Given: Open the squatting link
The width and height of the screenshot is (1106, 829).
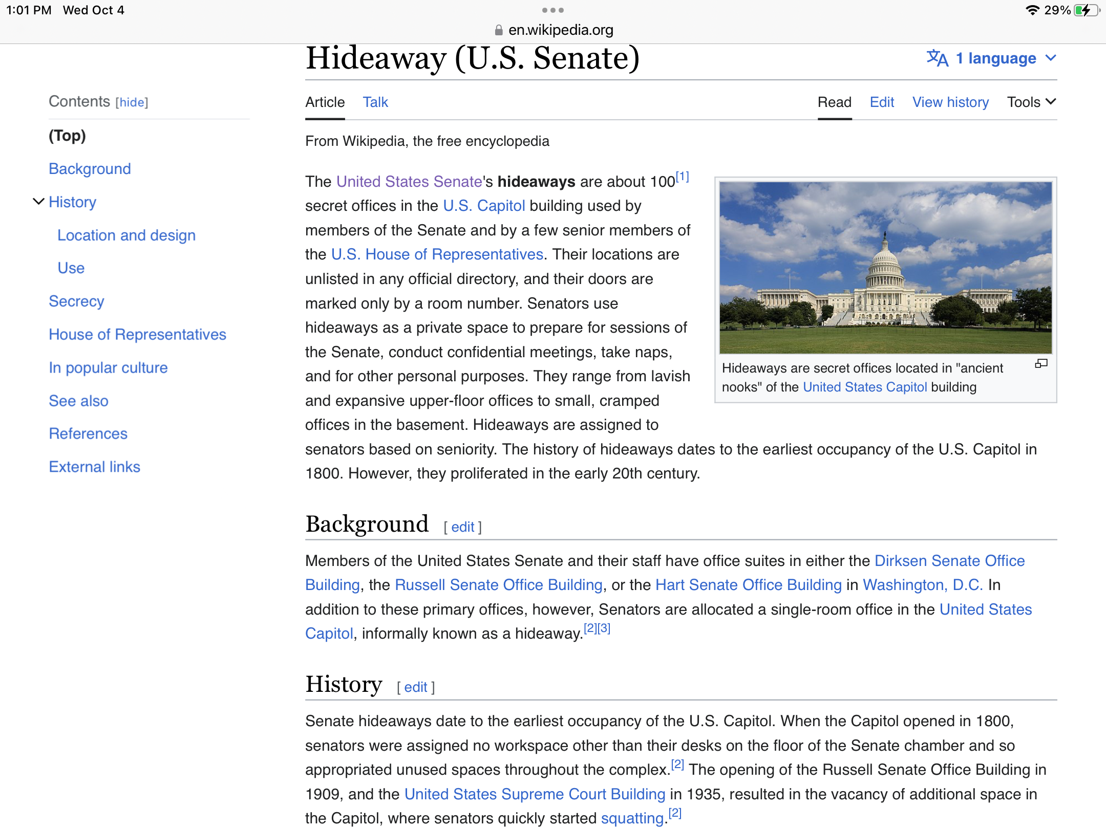Looking at the screenshot, I should click(632, 818).
